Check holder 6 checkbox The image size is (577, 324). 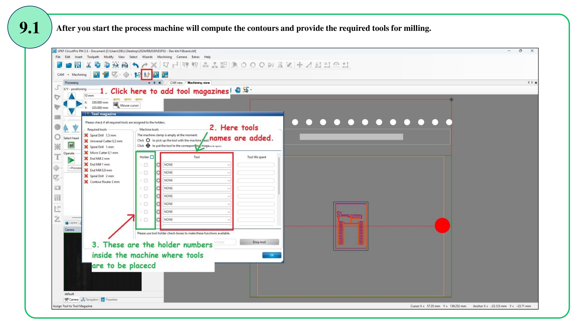click(146, 204)
